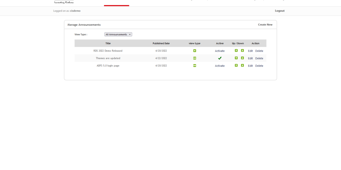Click the up arrow for ADFS 5.0 login page
The height and width of the screenshot is (170, 341).
[x=236, y=65]
